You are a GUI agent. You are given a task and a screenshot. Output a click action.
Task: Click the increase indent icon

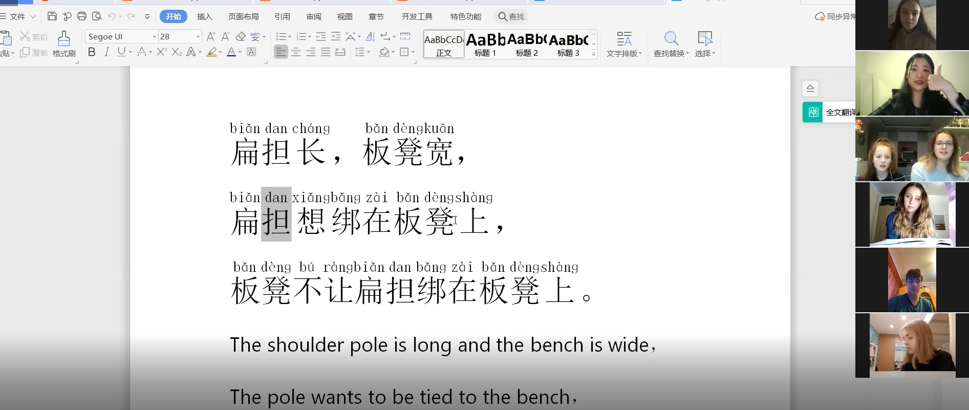336,36
